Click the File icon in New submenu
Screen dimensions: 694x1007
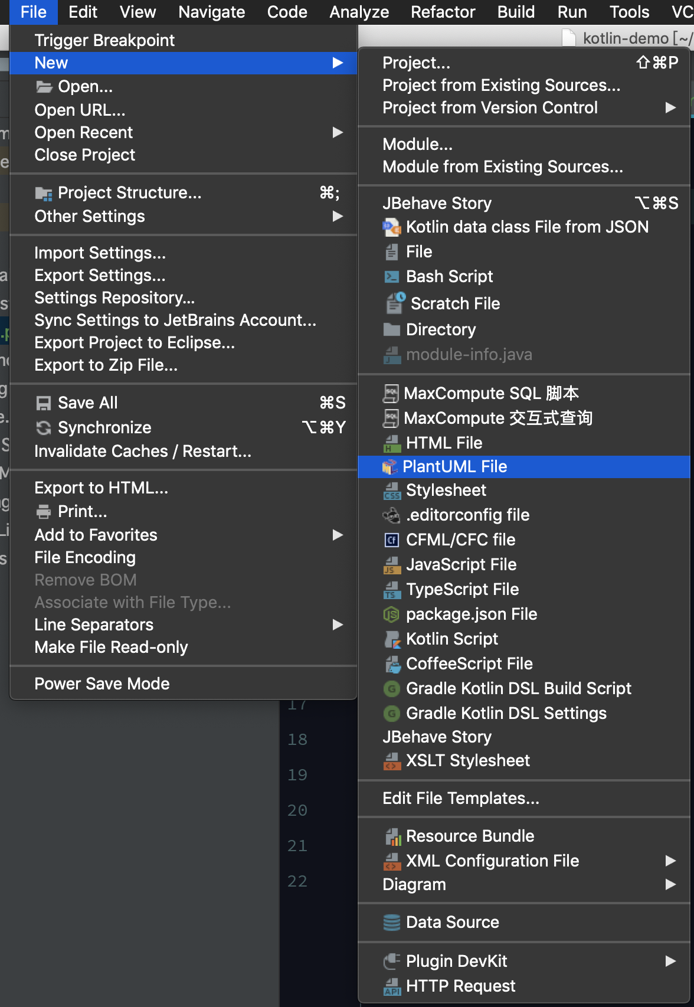click(391, 252)
